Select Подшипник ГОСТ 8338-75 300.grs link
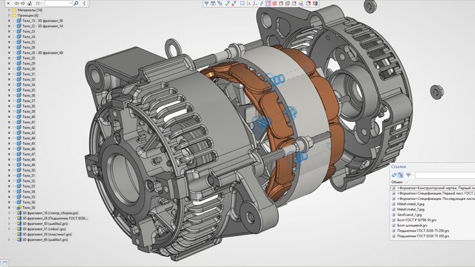The height and width of the screenshot is (267, 475). (423, 236)
